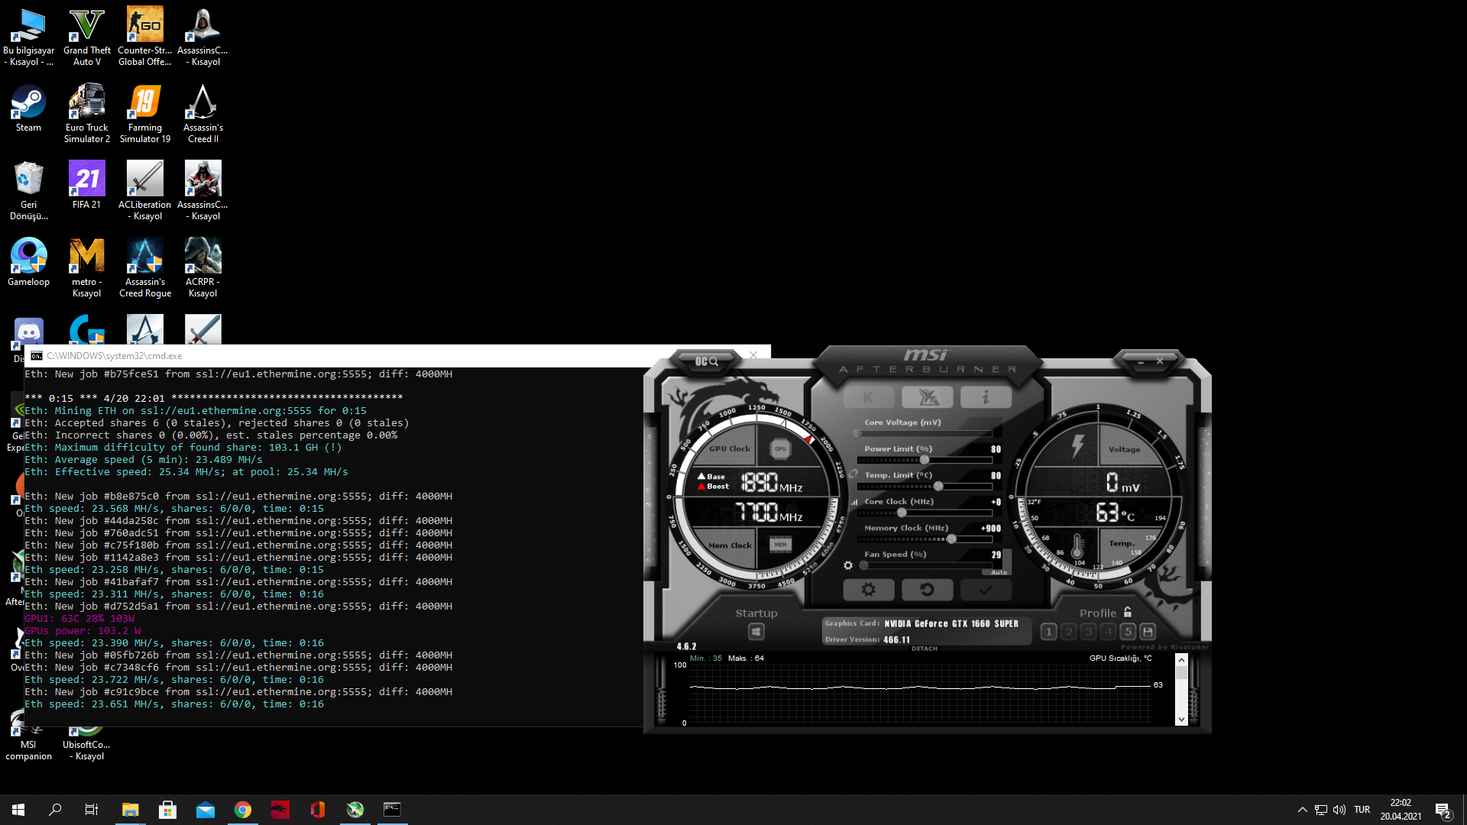1467x825 pixels.
Task: Toggle Auto fan speed mode
Action: 999,572
